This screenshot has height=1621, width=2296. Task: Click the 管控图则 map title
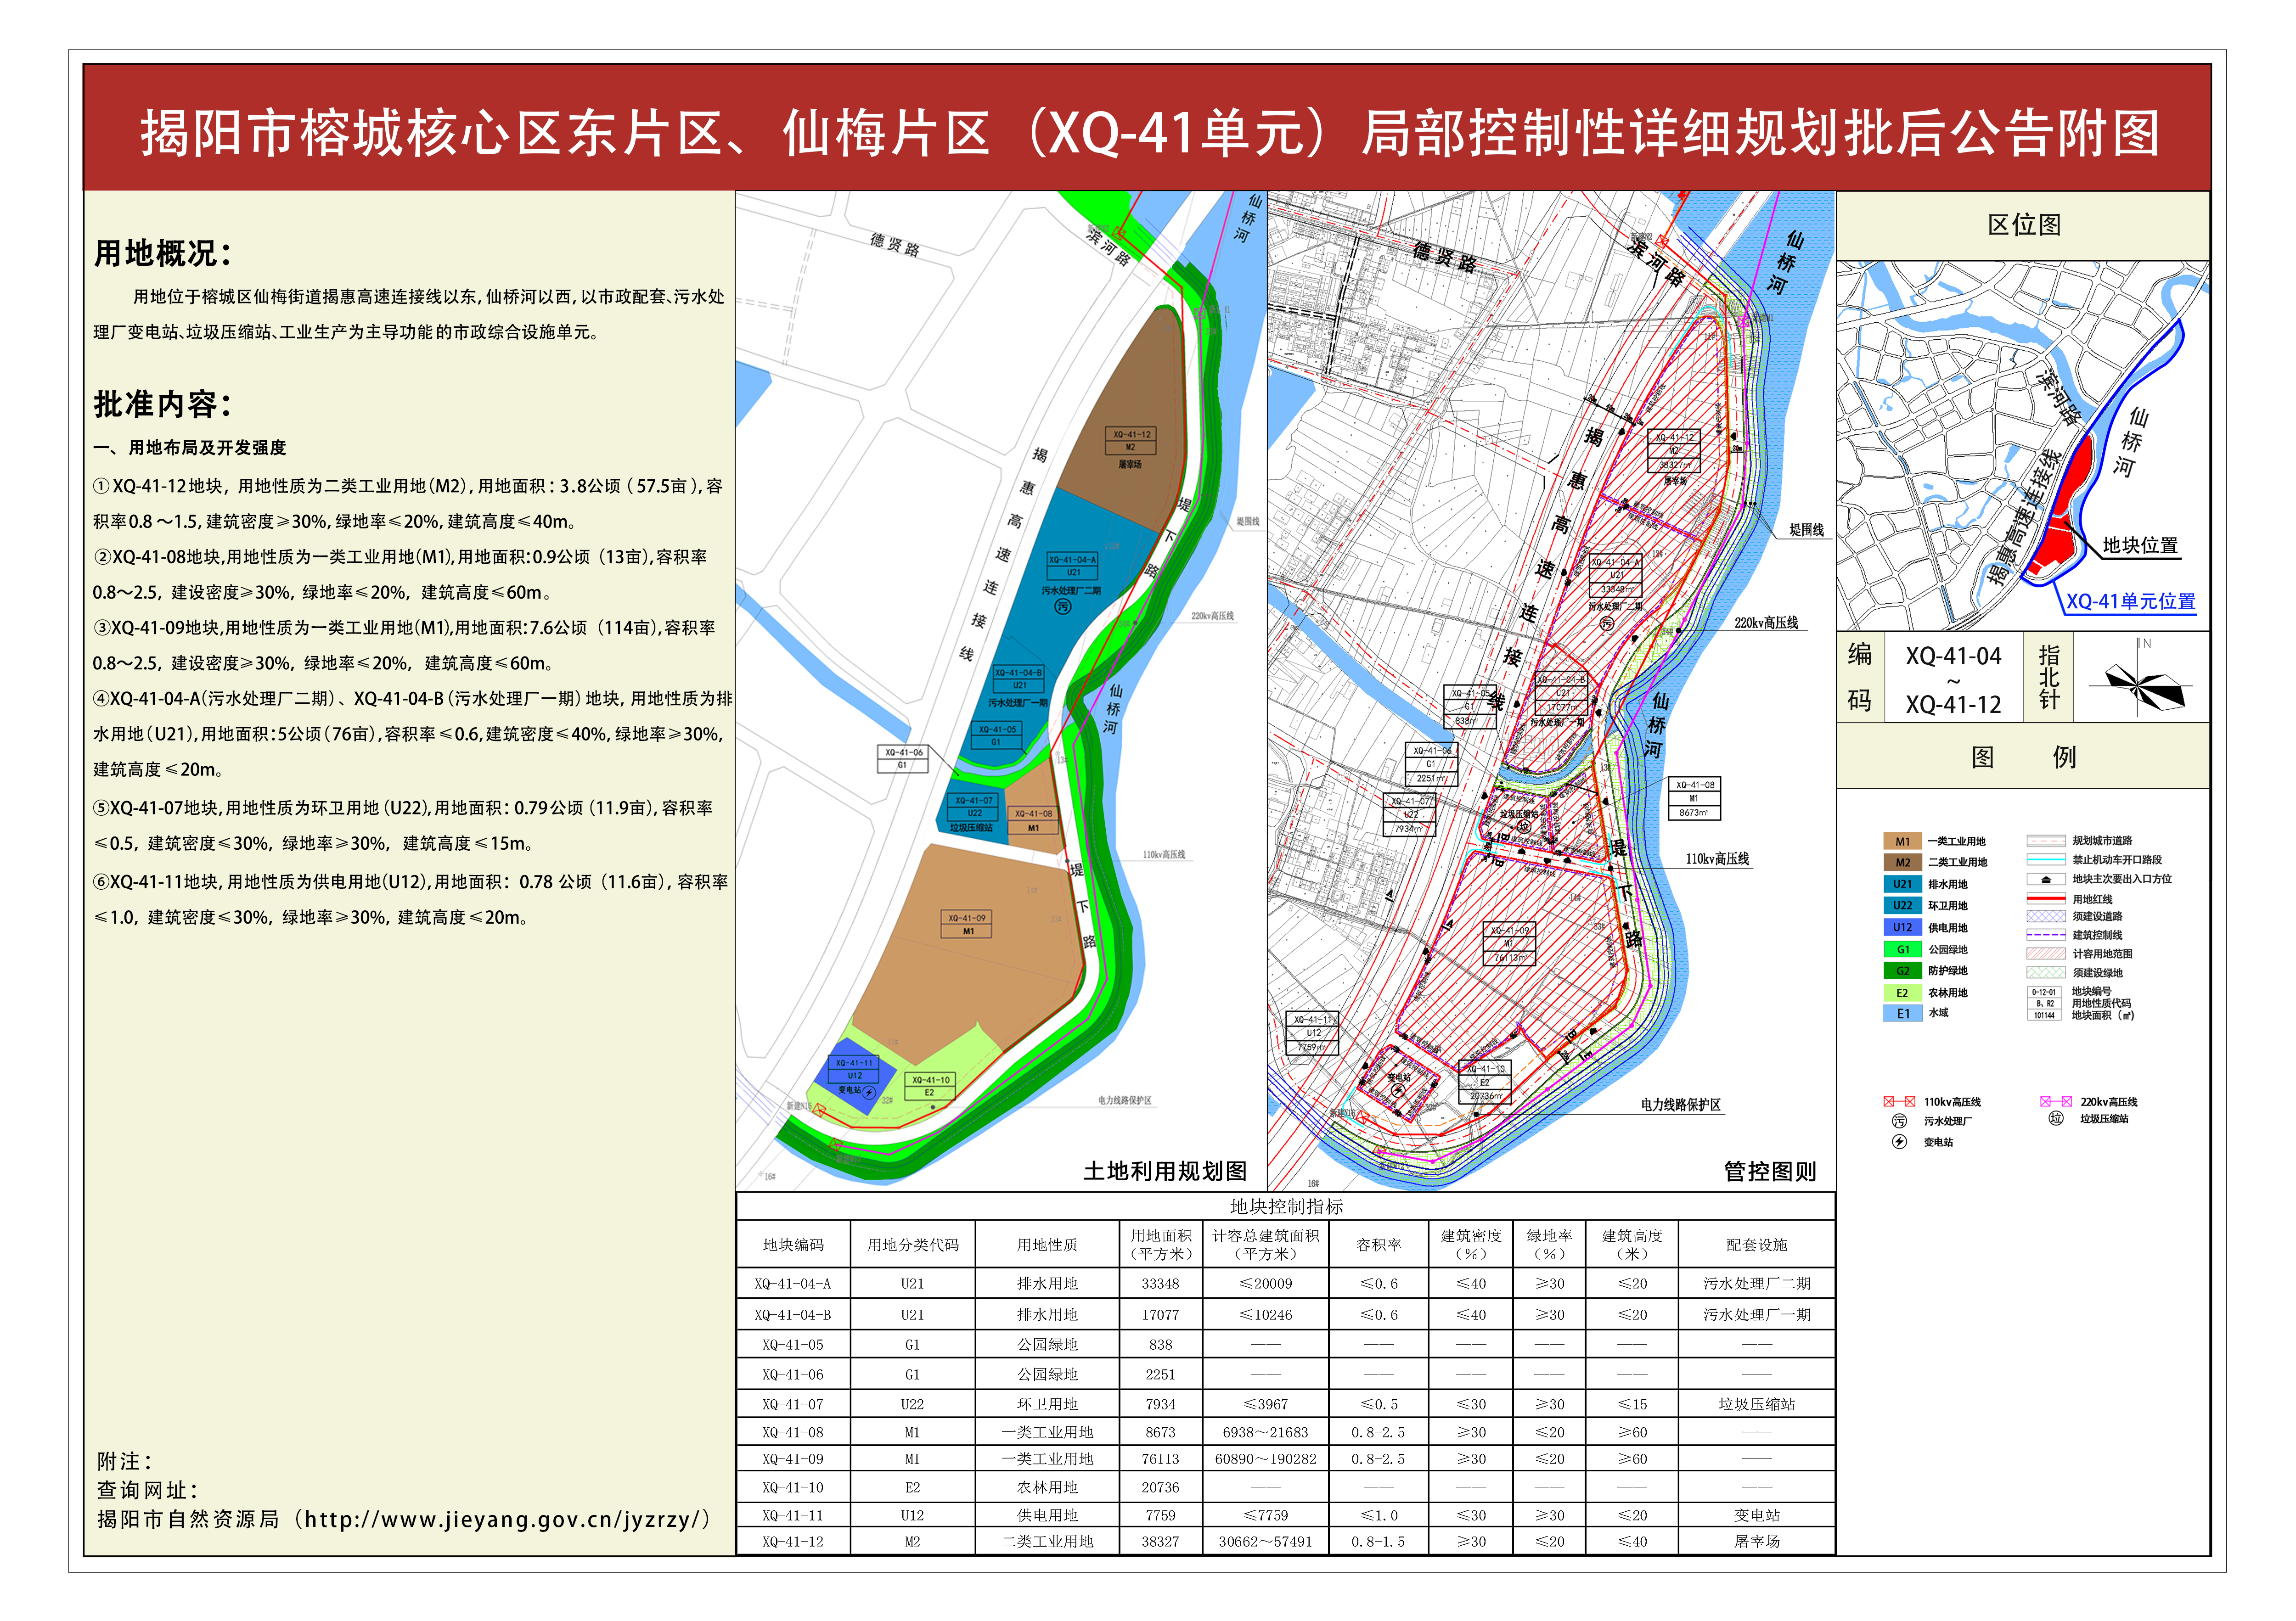click(1770, 1171)
